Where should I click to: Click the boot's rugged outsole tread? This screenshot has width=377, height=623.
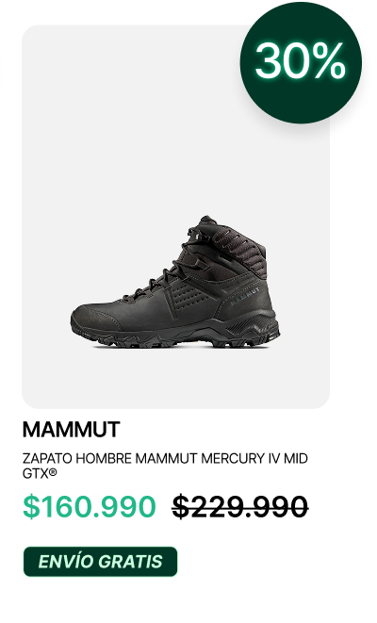pyautogui.click(x=179, y=339)
